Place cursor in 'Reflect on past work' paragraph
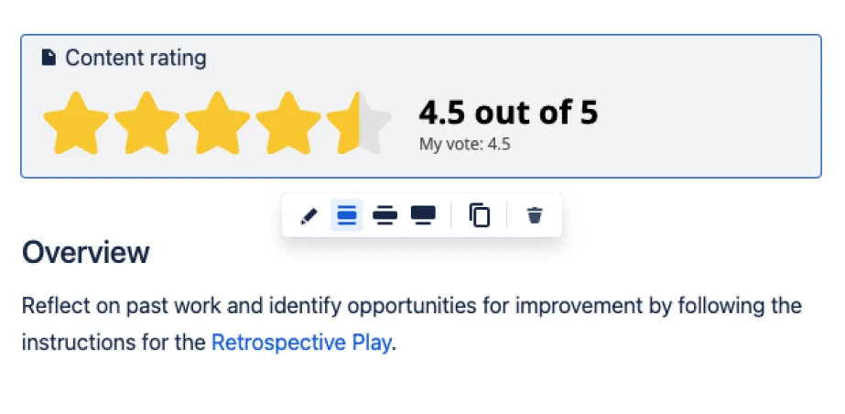Image resolution: width=845 pixels, height=414 pixels. [412, 324]
